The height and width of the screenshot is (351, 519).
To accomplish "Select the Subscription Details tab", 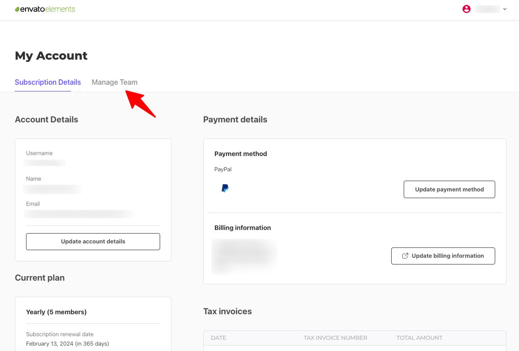I will pyautogui.click(x=48, y=82).
